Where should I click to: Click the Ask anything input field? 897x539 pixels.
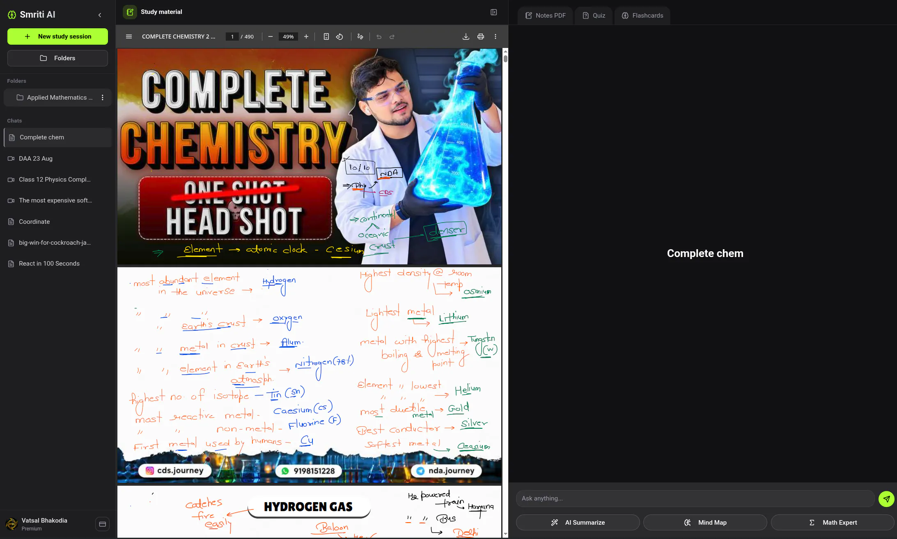[x=695, y=498]
